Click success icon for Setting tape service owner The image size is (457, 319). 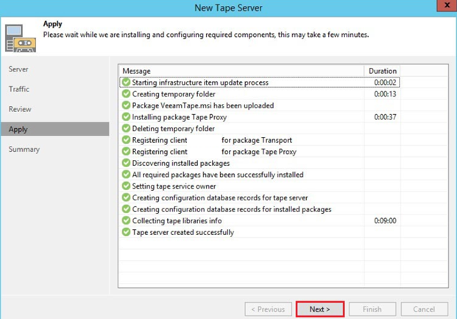126,186
